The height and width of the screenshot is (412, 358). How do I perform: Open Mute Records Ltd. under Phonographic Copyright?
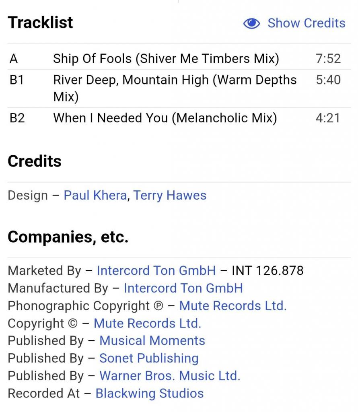coord(233,306)
